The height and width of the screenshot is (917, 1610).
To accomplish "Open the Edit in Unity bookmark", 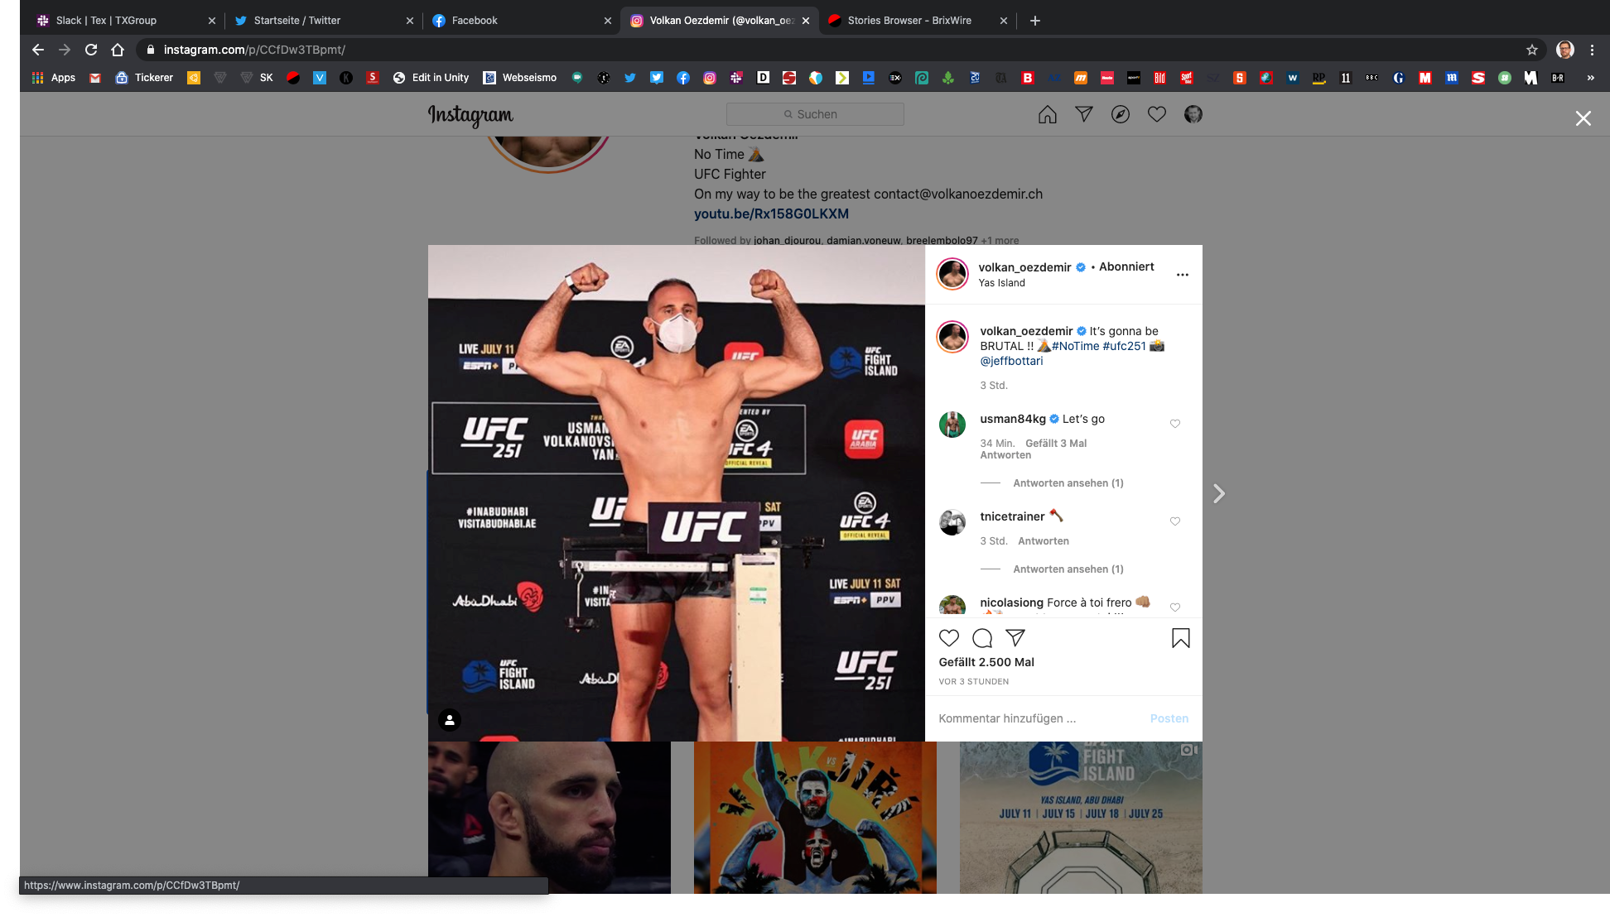I will (431, 78).
